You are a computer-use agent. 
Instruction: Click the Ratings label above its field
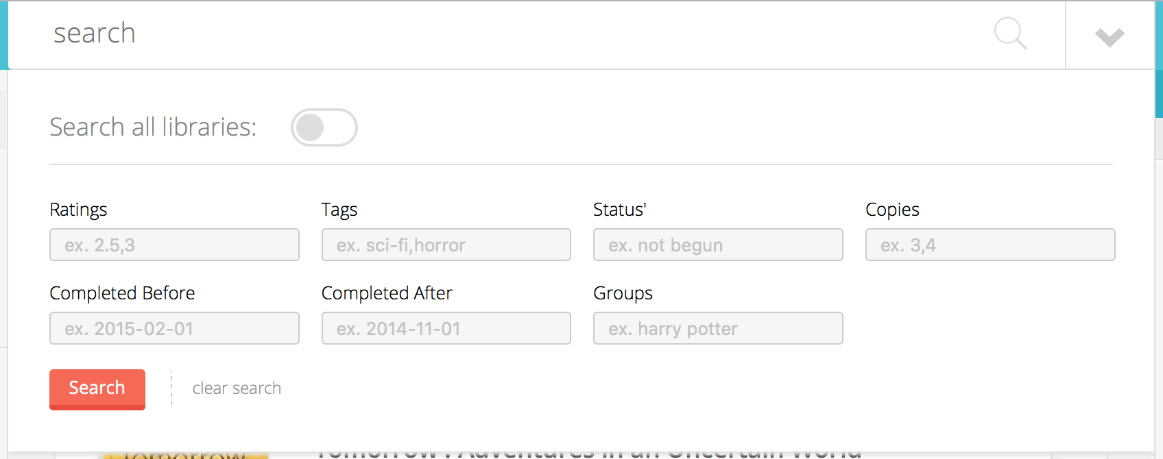tap(78, 210)
